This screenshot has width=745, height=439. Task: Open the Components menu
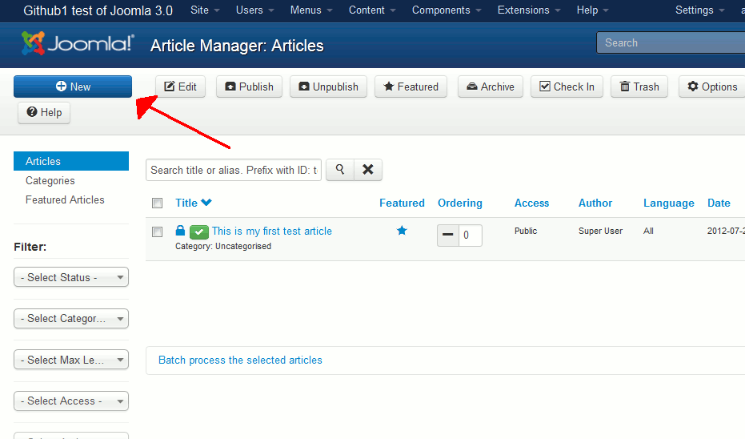[x=447, y=10]
